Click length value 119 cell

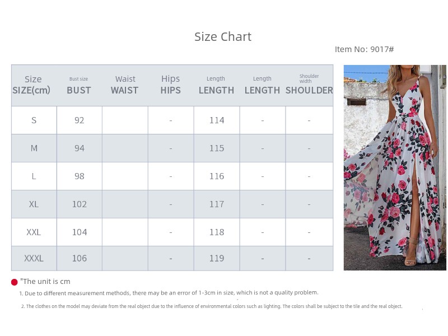(217, 258)
